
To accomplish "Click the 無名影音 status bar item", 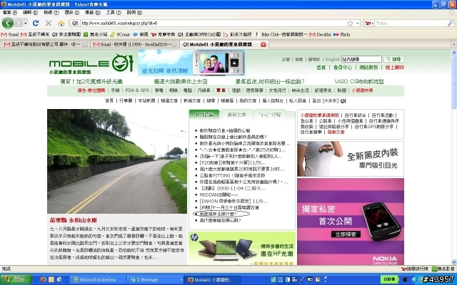I will pyautogui.click(x=443, y=269).
